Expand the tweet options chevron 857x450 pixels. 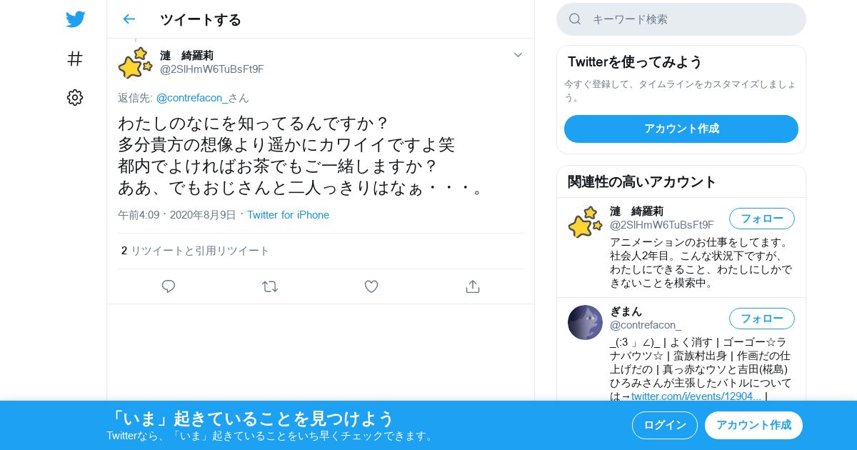pos(518,55)
